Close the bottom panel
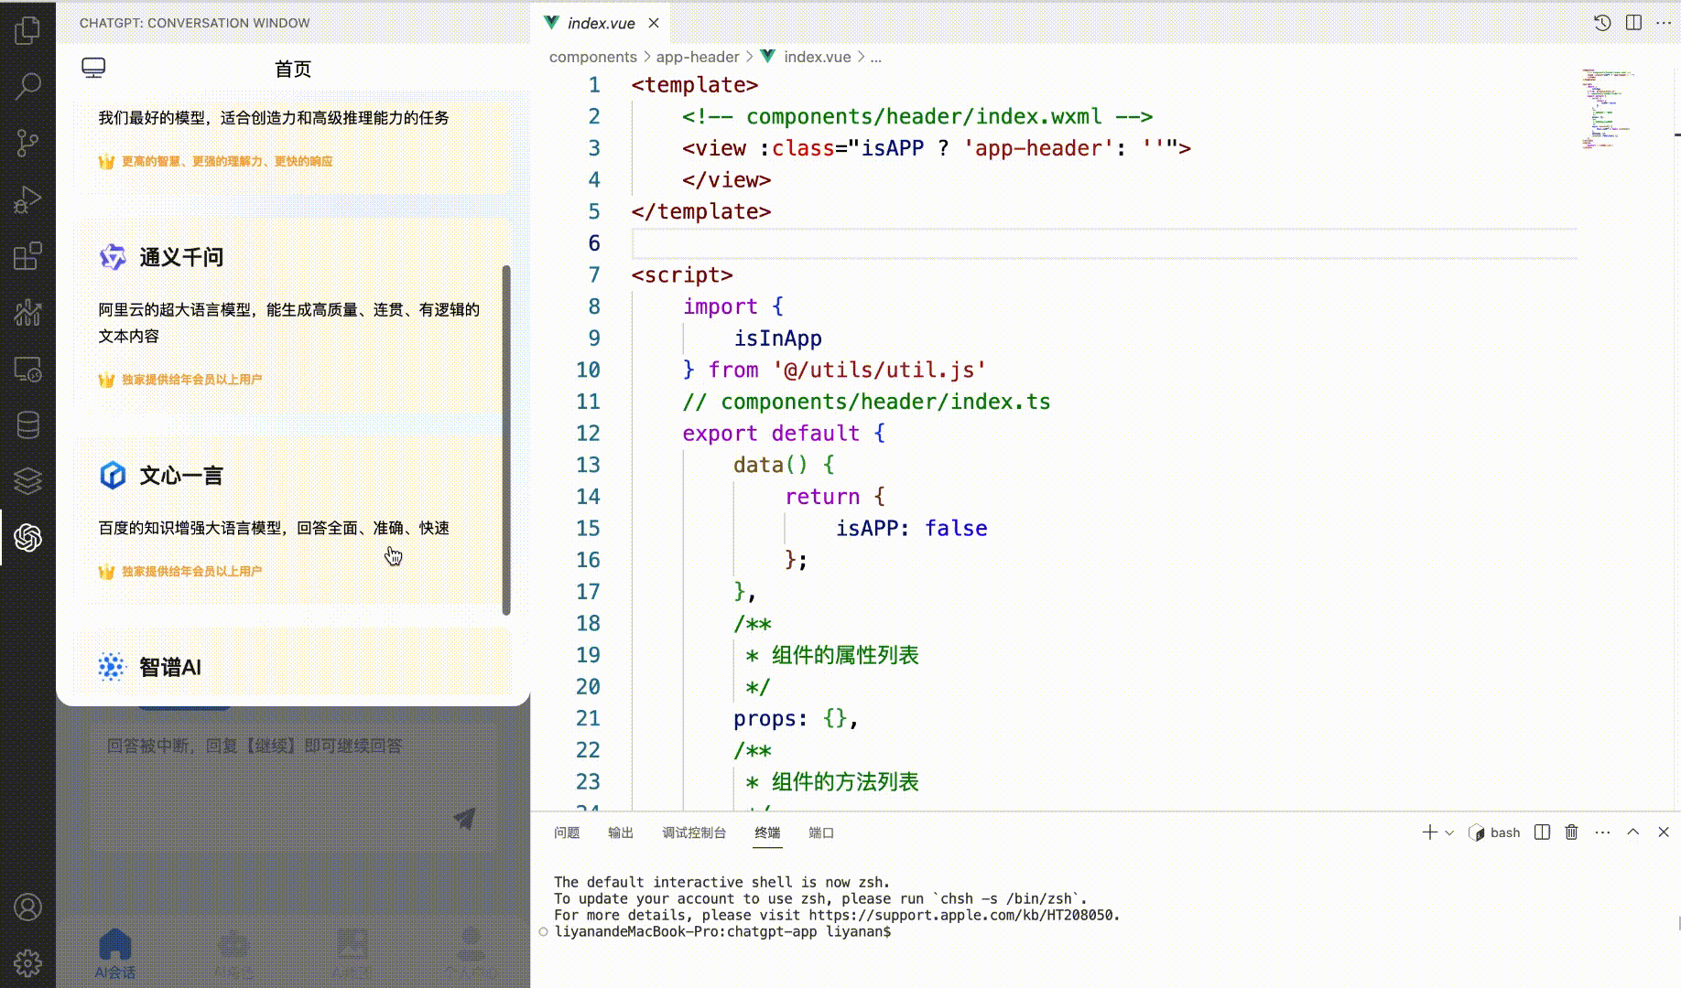The image size is (1681, 988). [1664, 832]
